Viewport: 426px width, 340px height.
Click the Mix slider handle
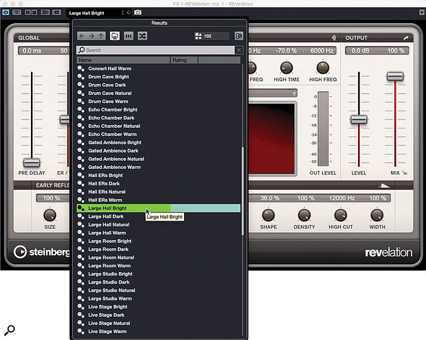click(x=395, y=76)
